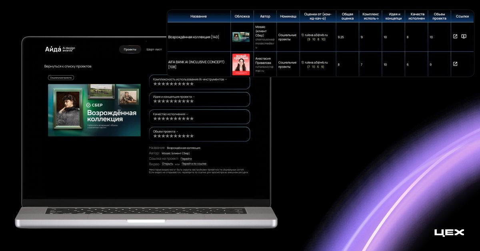480x251 pixels.
Task: Rate Идея и концепция проекта with first star
Action: coord(155,101)
